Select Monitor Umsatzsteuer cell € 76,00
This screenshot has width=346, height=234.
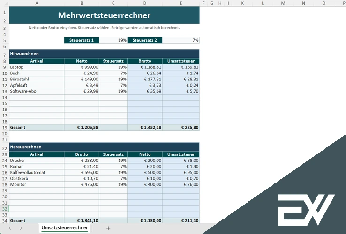pos(181,185)
